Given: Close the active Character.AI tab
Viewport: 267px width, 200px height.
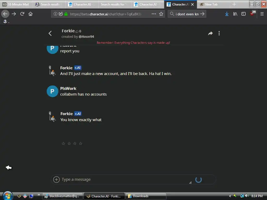Looking at the screenshot, I should [x=192, y=4].
